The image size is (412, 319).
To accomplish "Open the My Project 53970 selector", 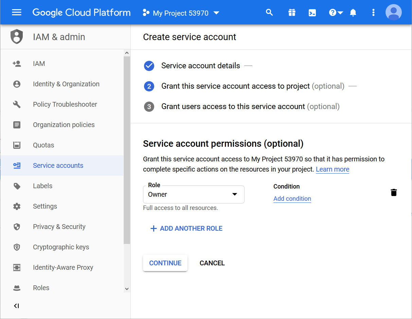I will [x=181, y=13].
